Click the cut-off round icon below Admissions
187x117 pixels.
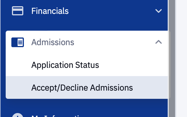pyautogui.click(x=17, y=115)
